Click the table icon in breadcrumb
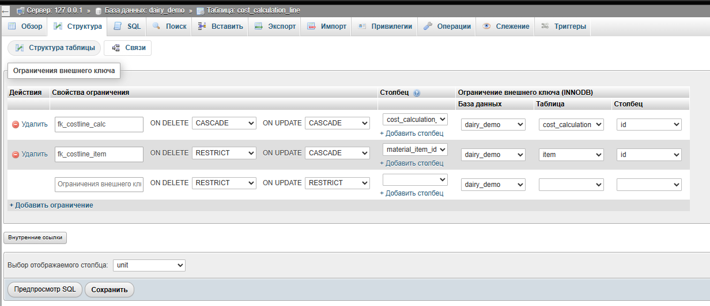 [x=200, y=10]
